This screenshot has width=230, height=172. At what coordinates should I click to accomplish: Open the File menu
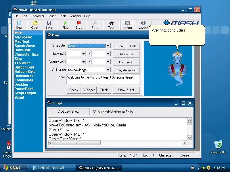pyautogui.click(x=16, y=16)
